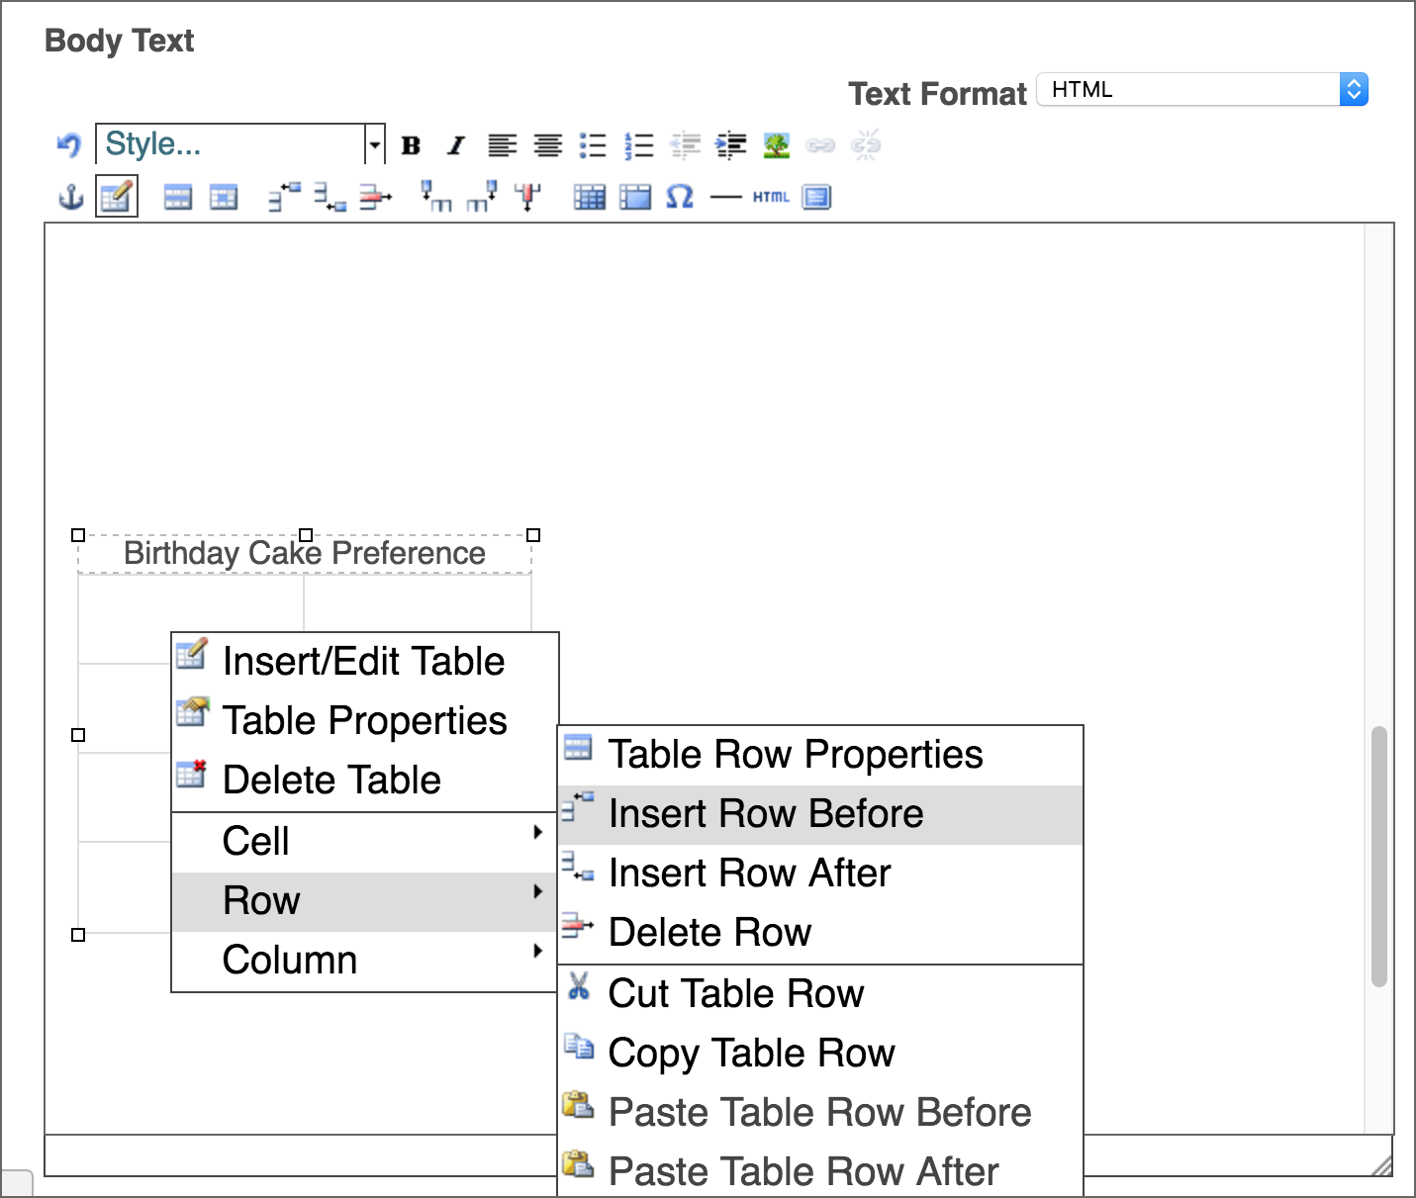Click the Unlink broken chain icon
The width and height of the screenshot is (1416, 1198).
click(x=866, y=145)
